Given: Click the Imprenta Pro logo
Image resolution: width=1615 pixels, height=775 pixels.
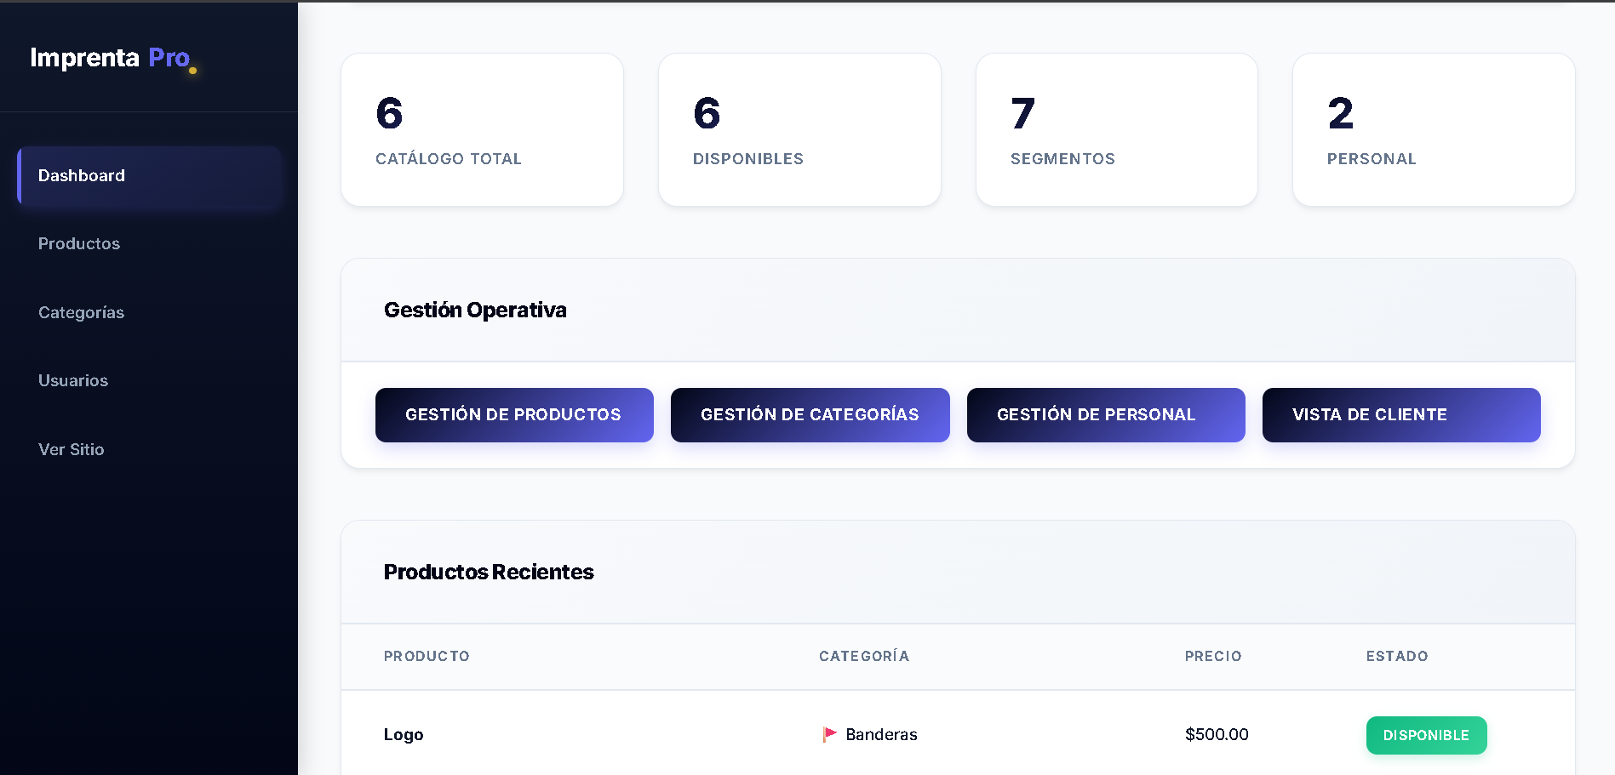Looking at the screenshot, I should [110, 58].
